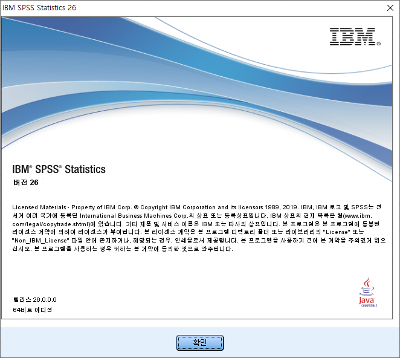Click the 확인 confirmation button
This screenshot has width=400, height=358.
pyautogui.click(x=200, y=343)
